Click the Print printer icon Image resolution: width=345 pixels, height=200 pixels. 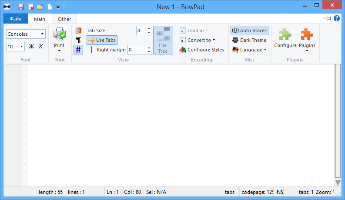pos(60,34)
